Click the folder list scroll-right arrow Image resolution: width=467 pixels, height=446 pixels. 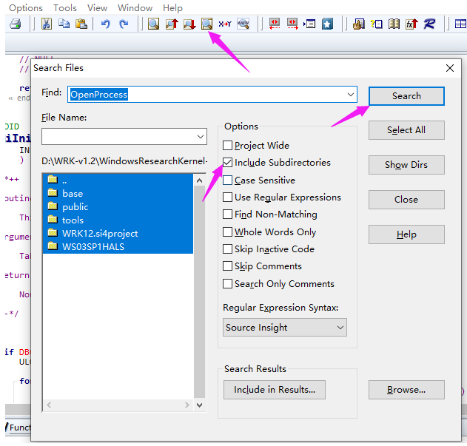187,405
